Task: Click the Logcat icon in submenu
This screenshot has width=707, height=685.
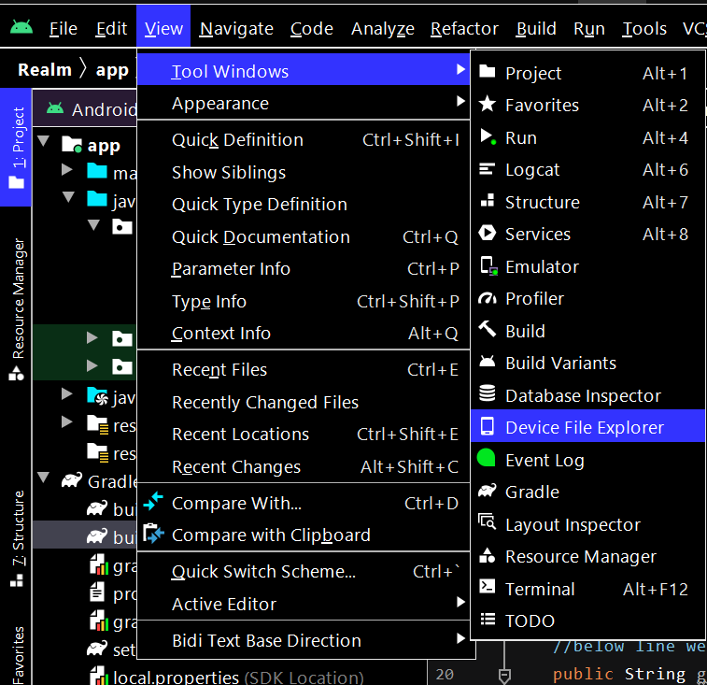Action: tap(487, 169)
